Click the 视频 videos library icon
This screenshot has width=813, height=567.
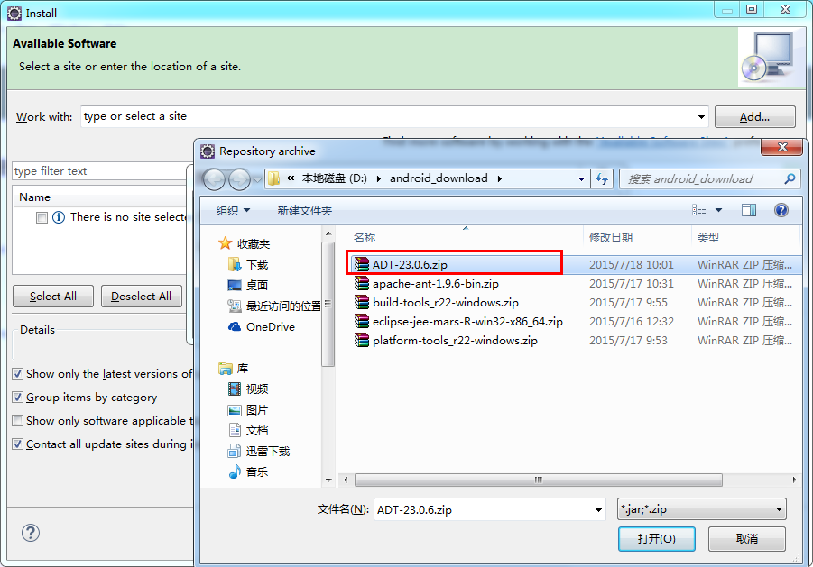235,389
